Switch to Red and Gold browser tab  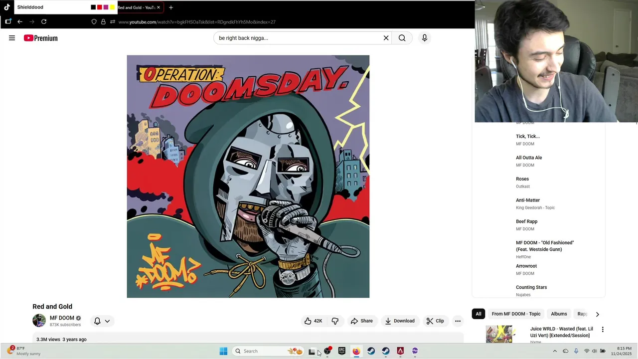point(136,7)
